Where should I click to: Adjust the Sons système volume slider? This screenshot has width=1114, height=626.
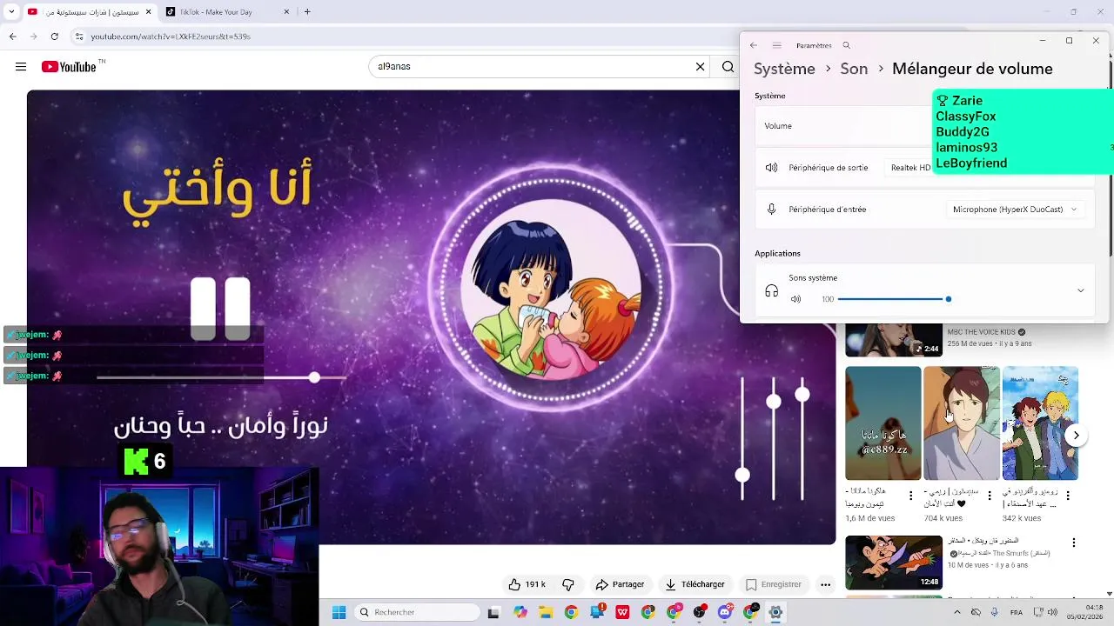pyautogui.click(x=893, y=299)
